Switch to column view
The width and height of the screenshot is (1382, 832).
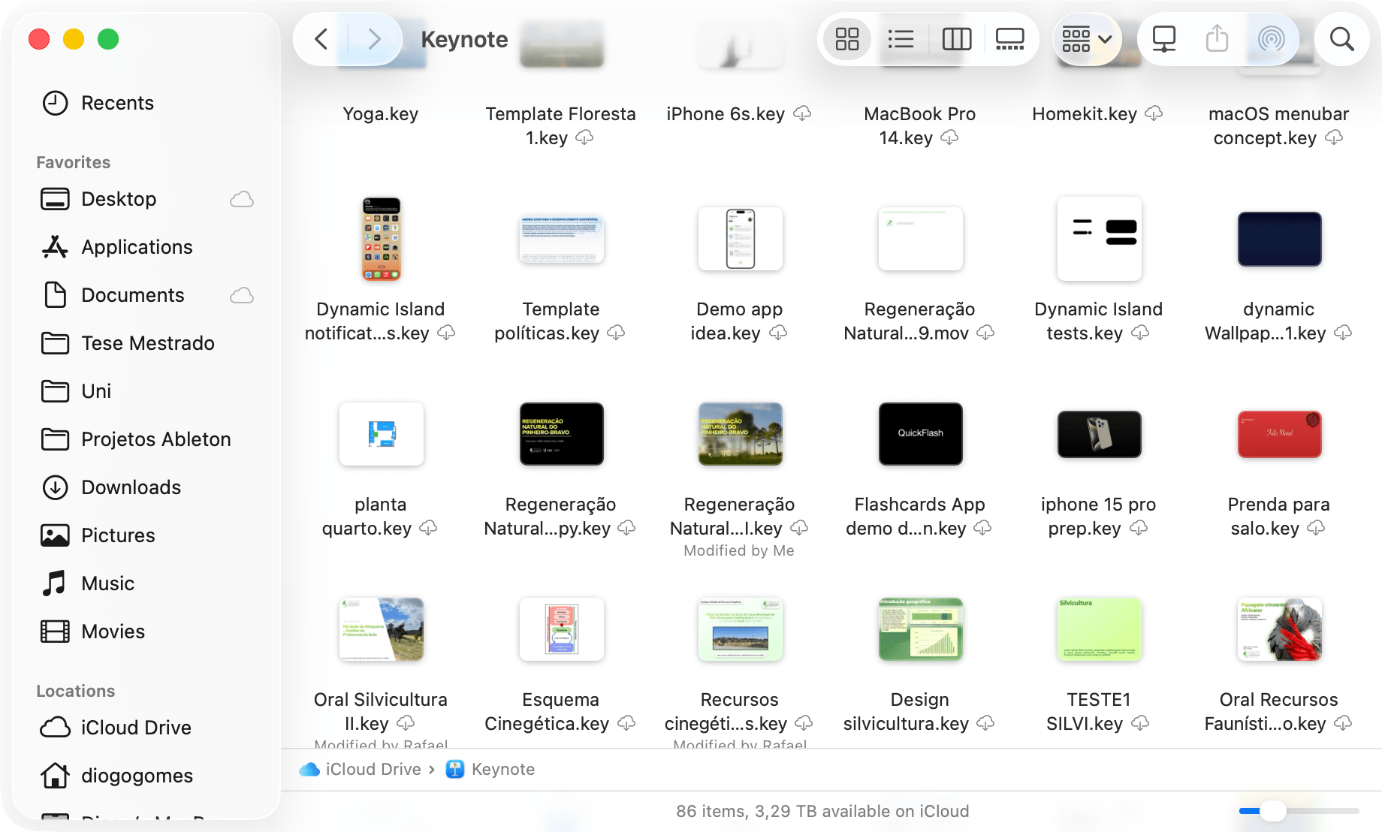coord(956,39)
